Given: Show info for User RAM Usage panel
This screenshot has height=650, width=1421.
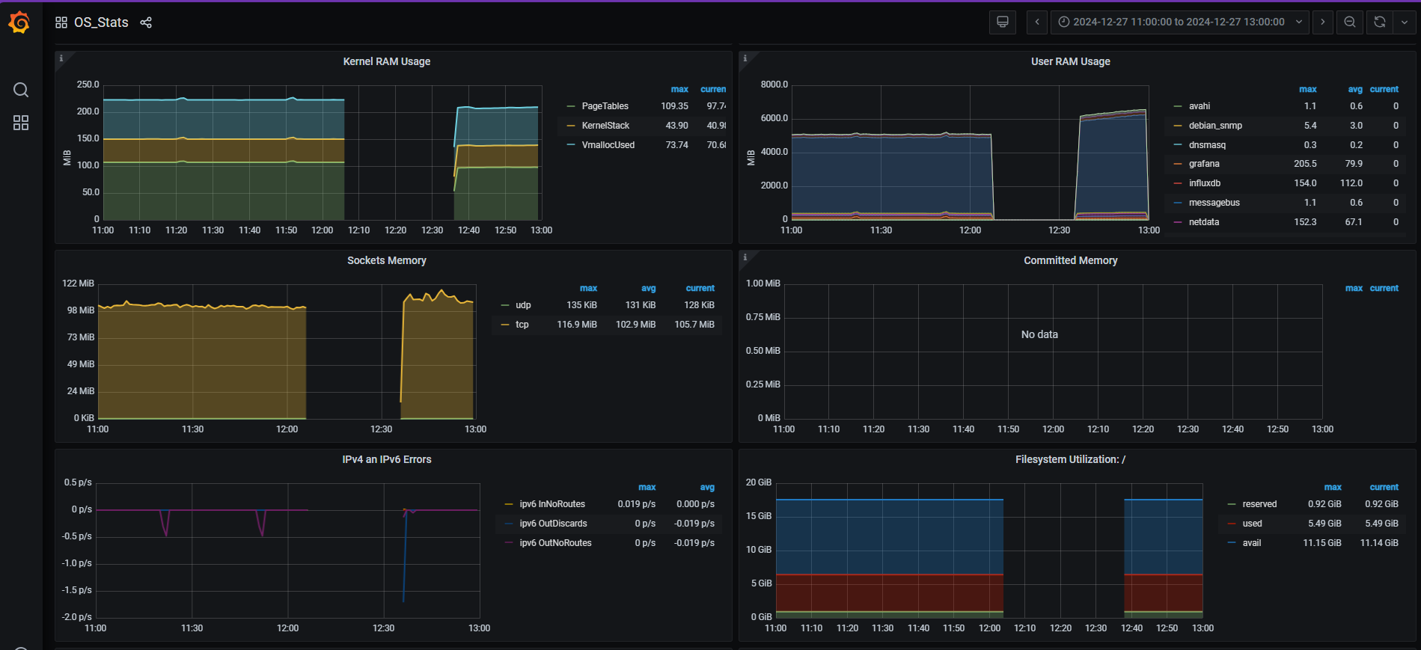Looking at the screenshot, I should (745, 58).
